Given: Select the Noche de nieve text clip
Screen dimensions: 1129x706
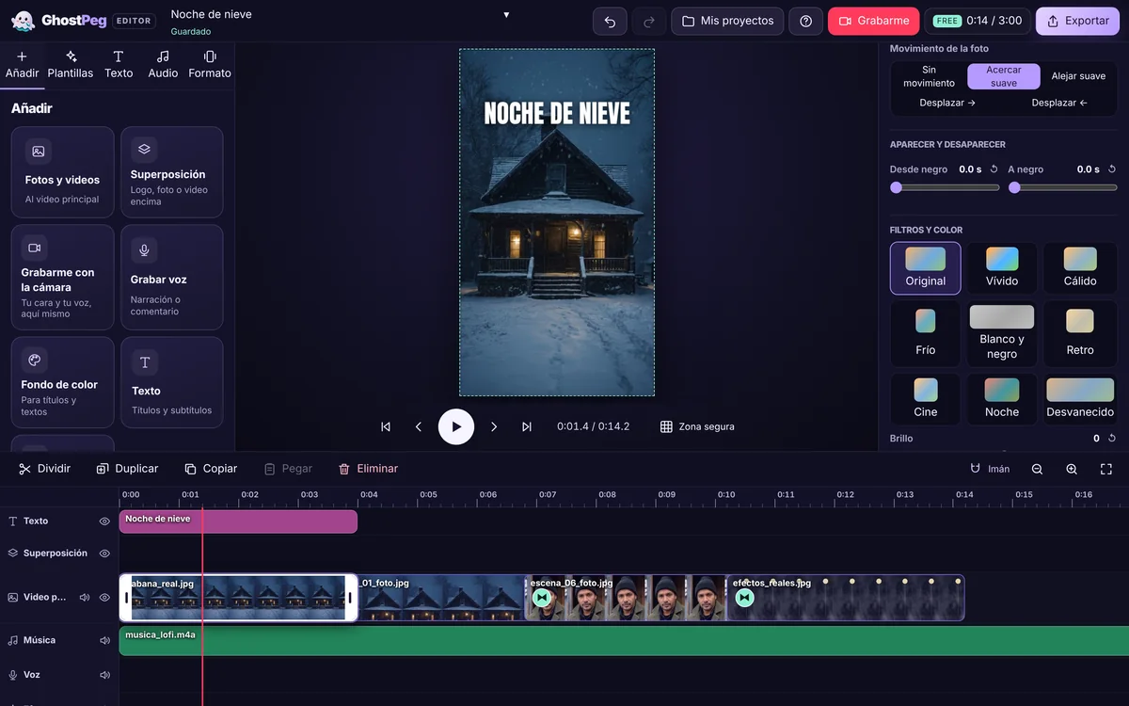Looking at the screenshot, I should (238, 521).
